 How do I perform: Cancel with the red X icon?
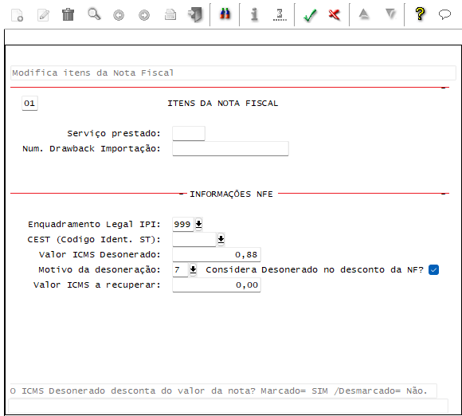(x=334, y=14)
